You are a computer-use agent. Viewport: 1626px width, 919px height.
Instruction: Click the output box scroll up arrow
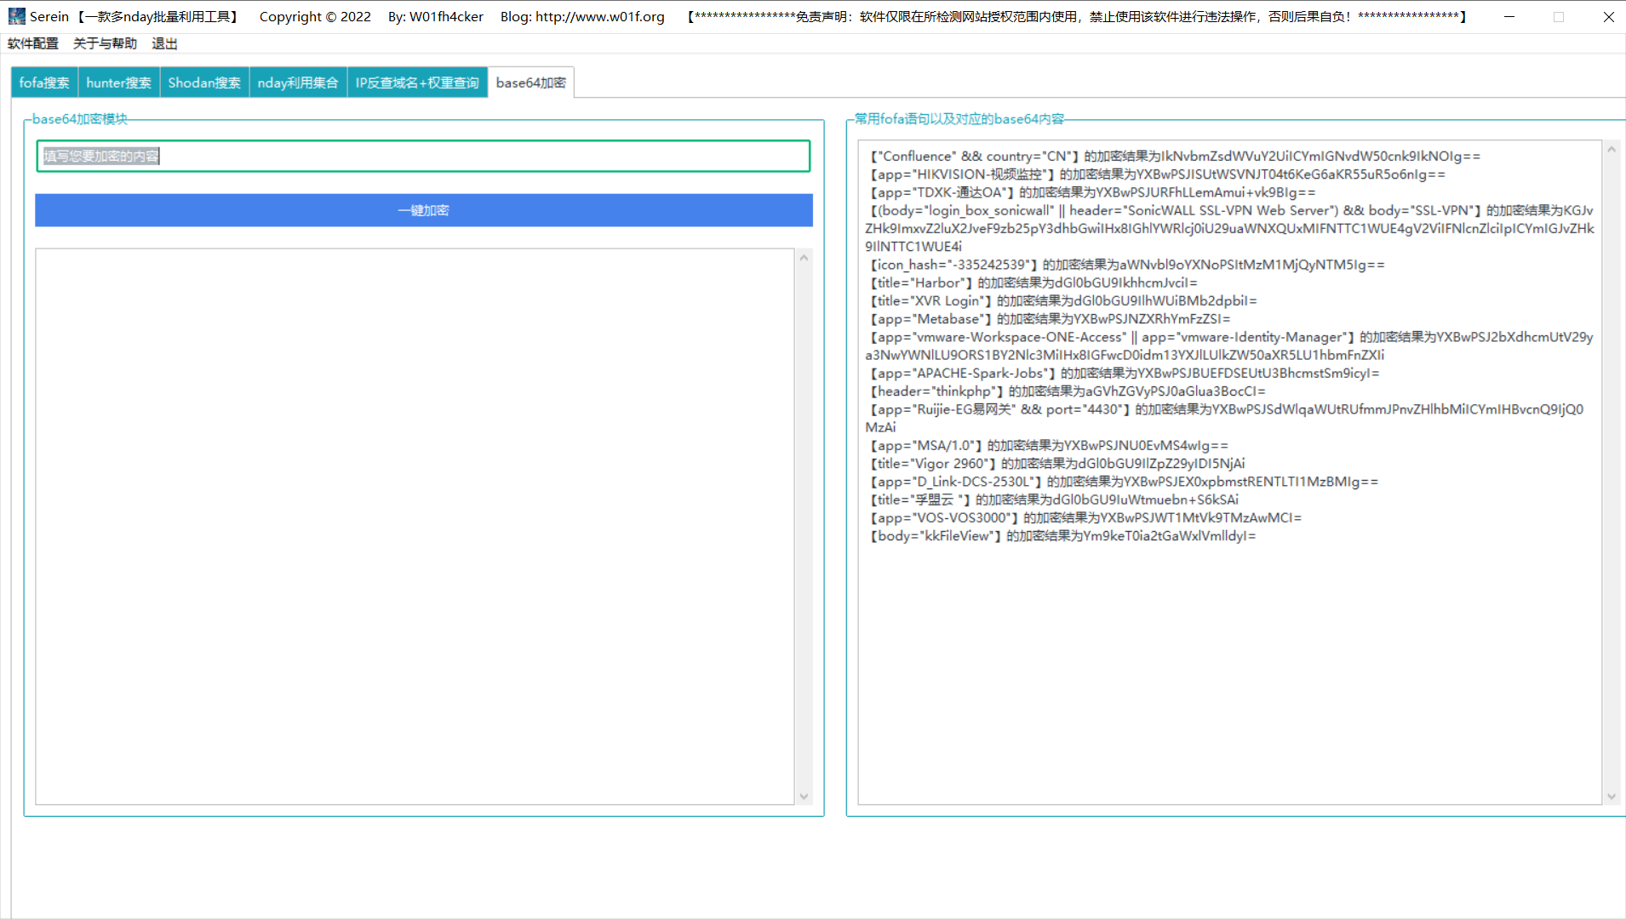click(804, 258)
